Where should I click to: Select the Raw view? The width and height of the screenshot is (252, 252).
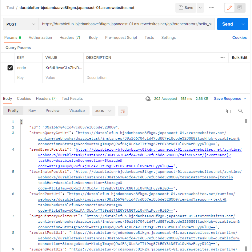pyautogui.click(x=32, y=111)
